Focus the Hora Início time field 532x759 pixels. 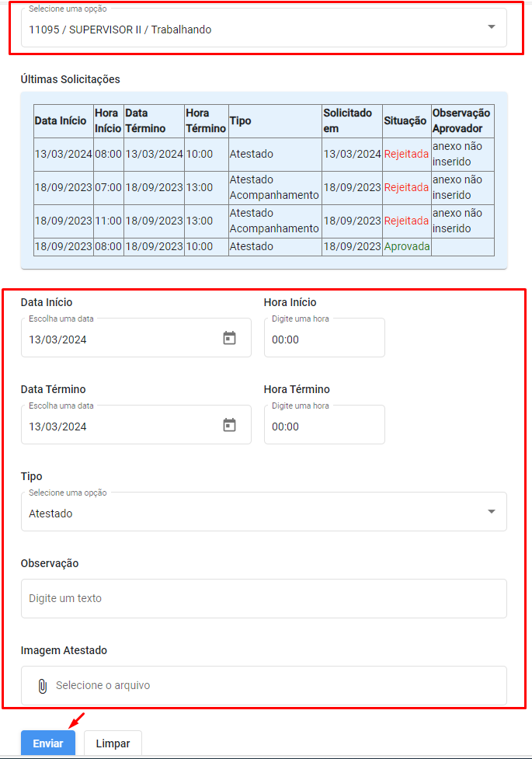[325, 338]
